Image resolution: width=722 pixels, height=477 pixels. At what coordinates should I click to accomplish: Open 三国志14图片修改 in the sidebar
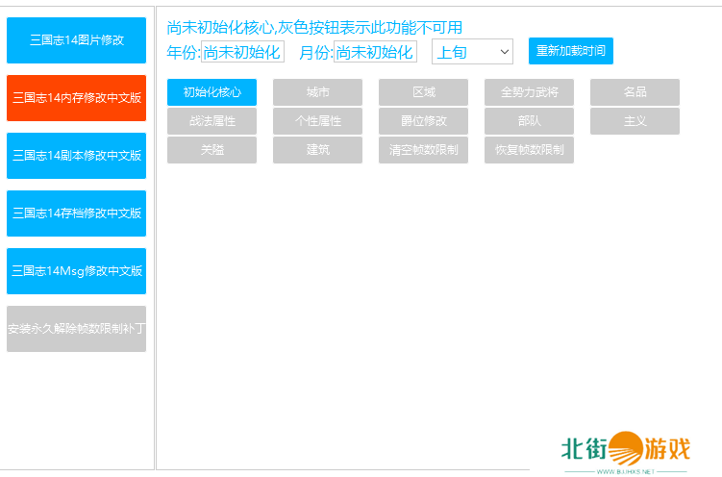[x=76, y=40]
